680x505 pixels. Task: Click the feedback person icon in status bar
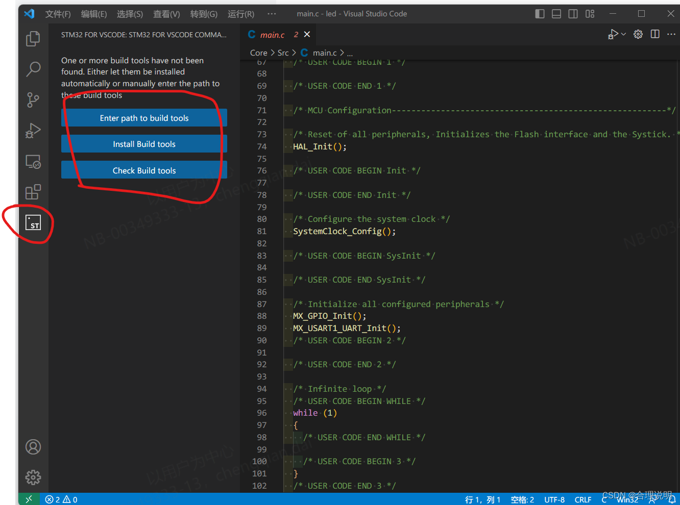652,500
